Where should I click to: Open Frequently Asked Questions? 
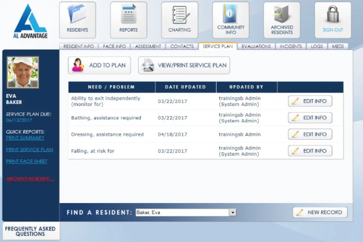pos(31,231)
